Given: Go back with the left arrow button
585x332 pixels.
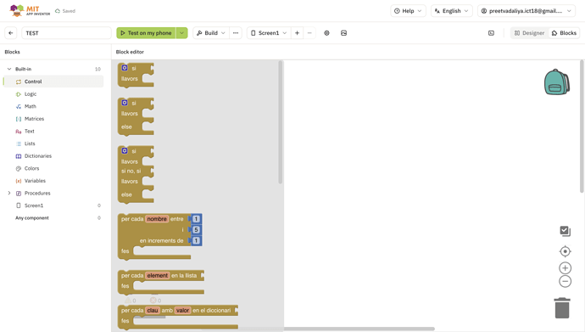Looking at the screenshot, I should (11, 33).
